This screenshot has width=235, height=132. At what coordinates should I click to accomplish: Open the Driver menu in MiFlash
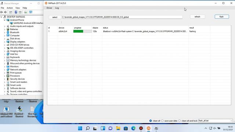[x=49, y=8]
